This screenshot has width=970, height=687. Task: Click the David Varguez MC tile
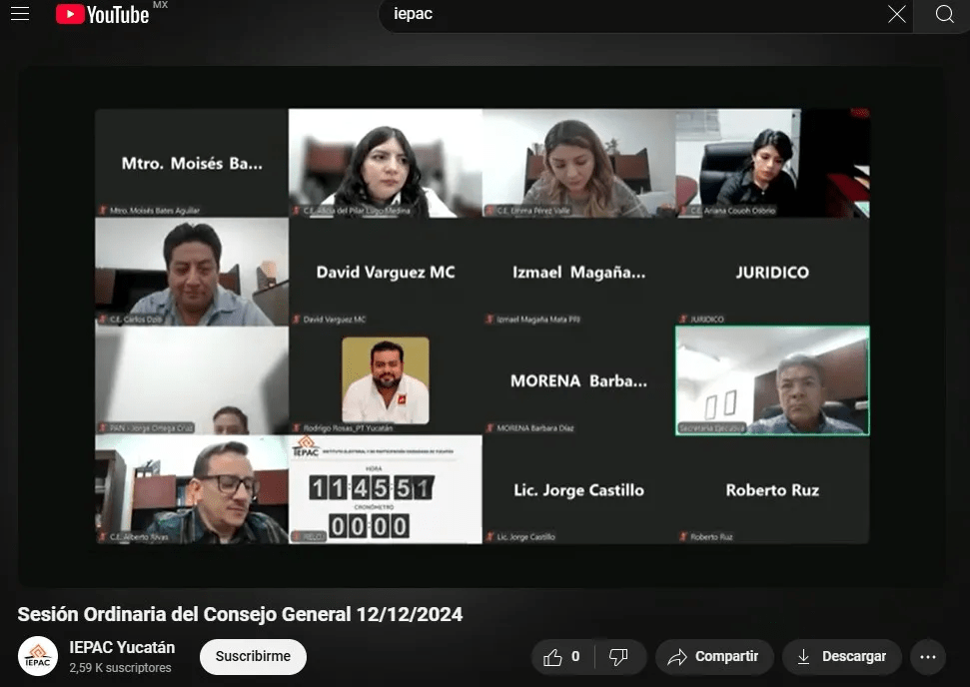point(386,272)
